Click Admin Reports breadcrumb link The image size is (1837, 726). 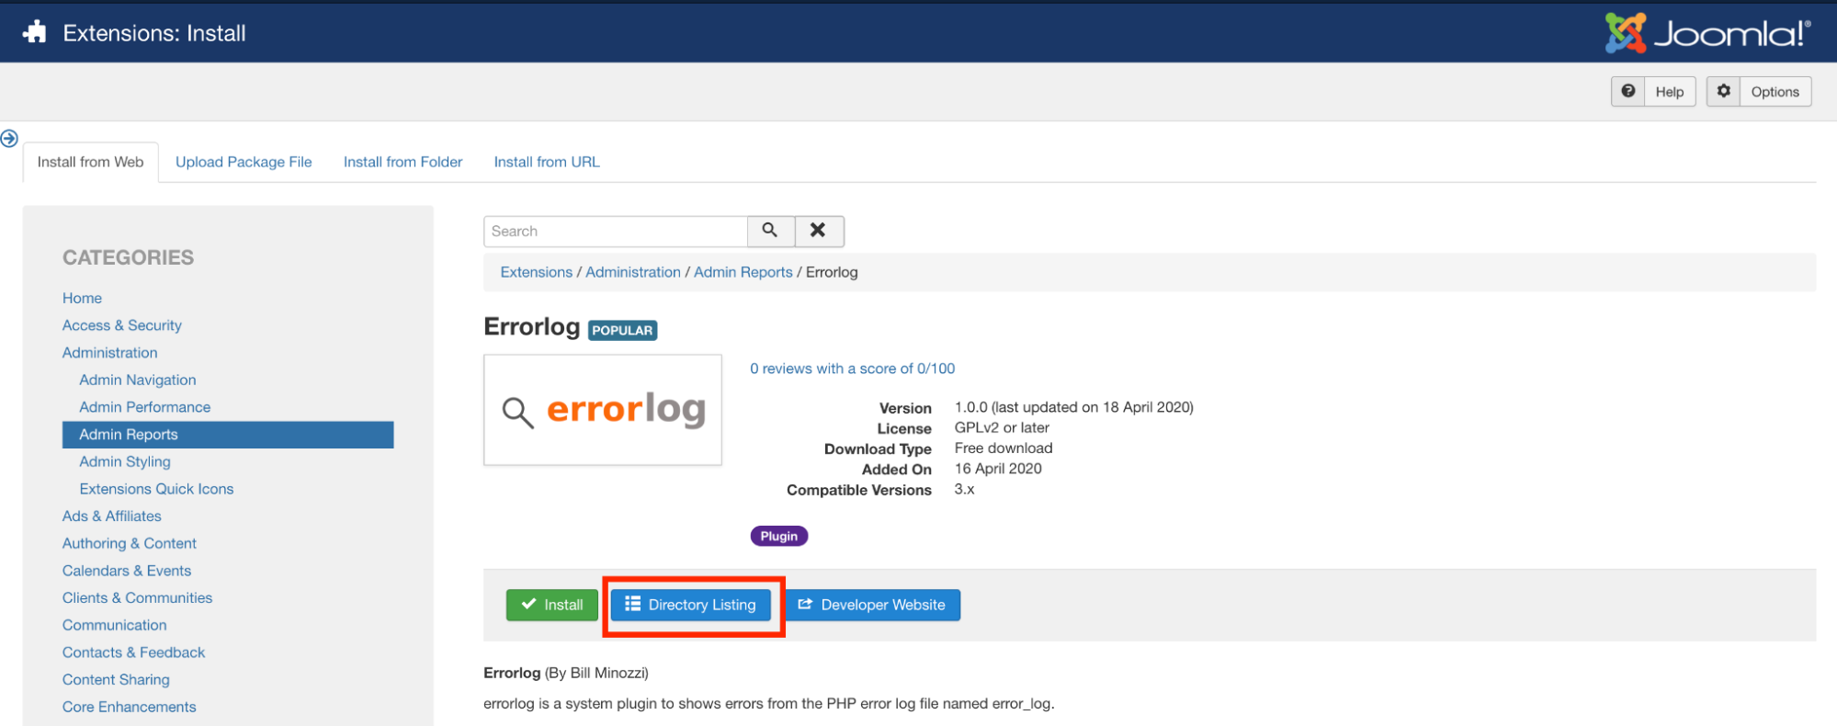pos(743,272)
